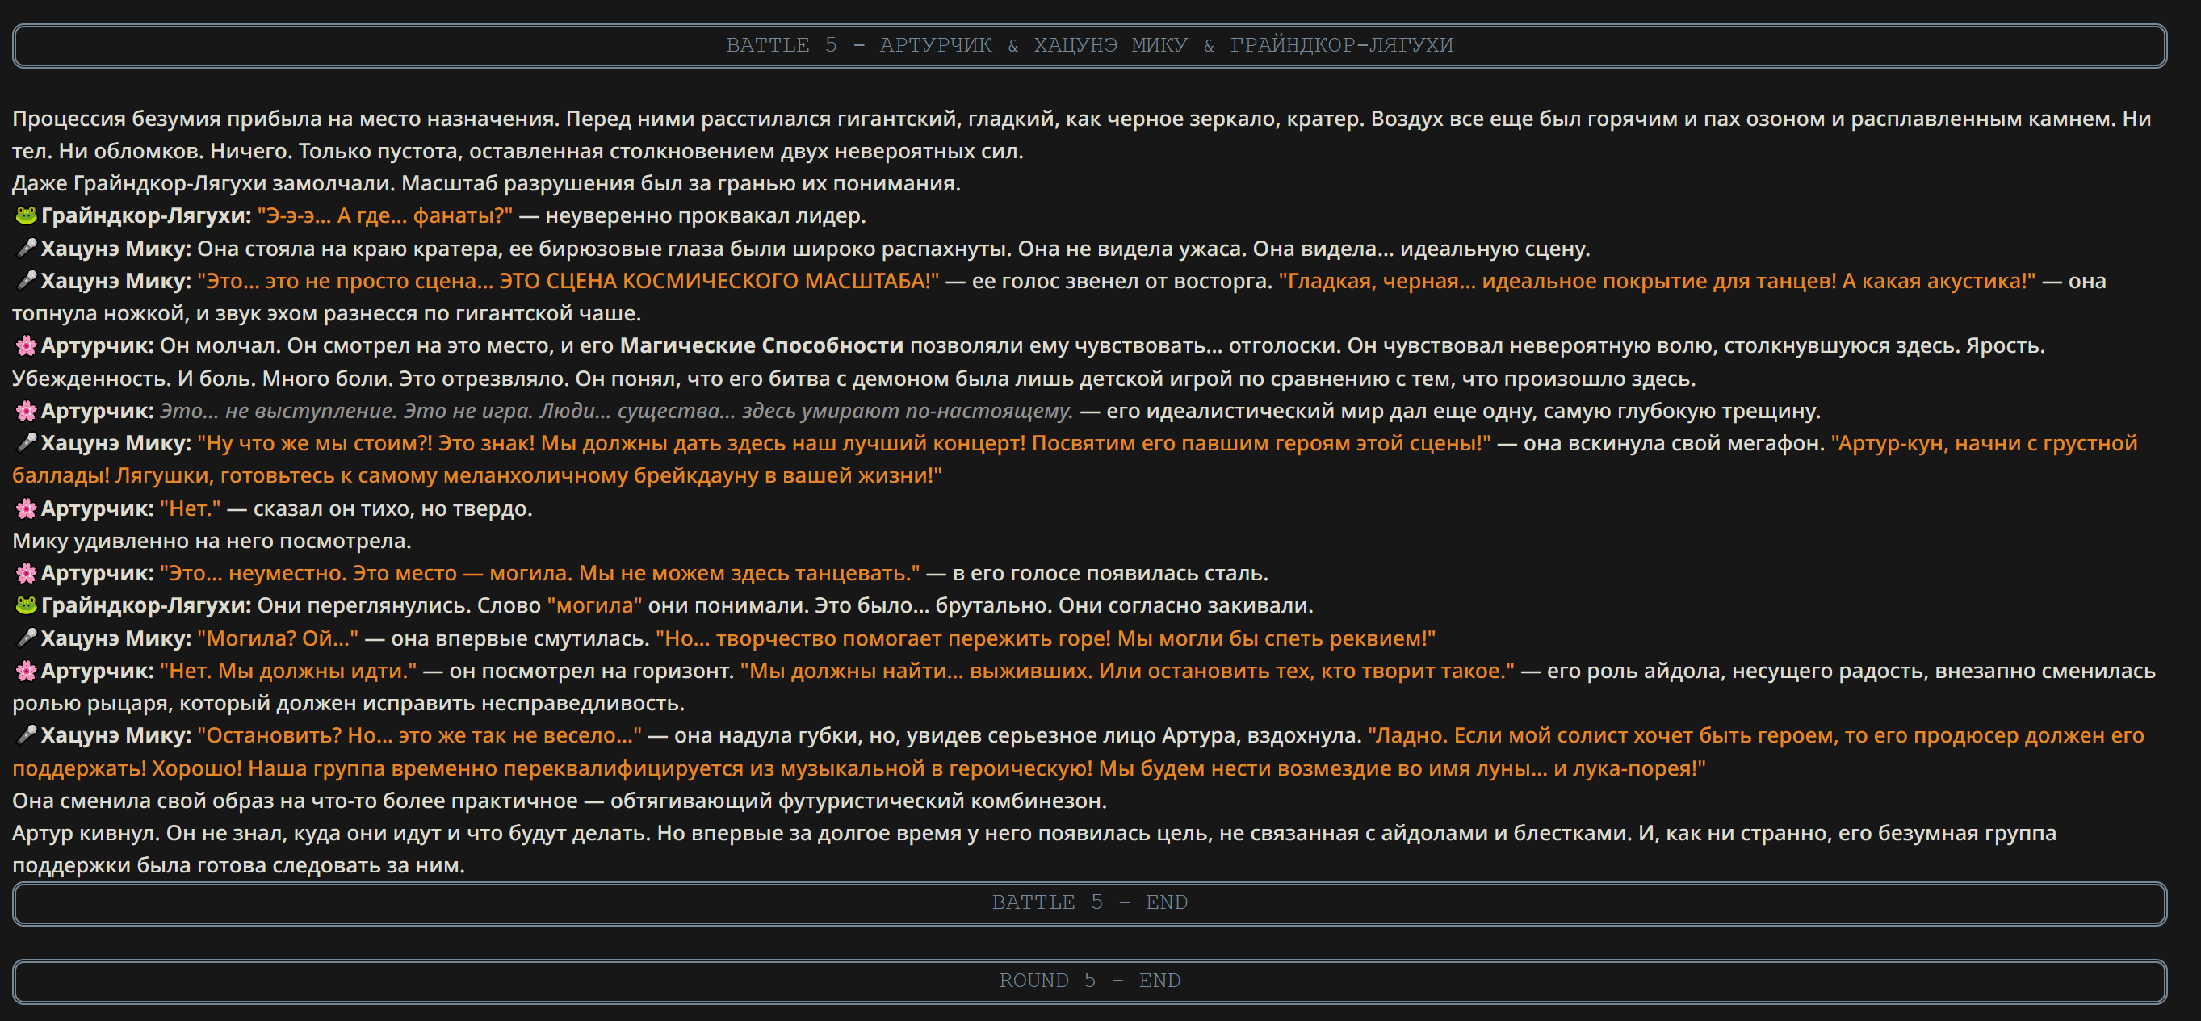
Task: Click flower emoji before "Нет." — сказал он тихо
Action: (x=27, y=508)
